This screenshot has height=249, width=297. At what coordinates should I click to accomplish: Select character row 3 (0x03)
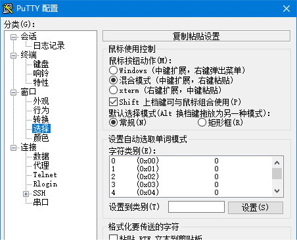tap(191, 184)
